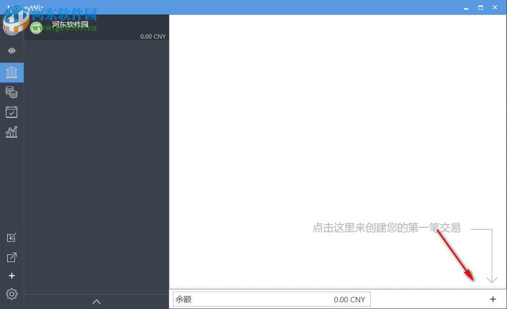Click the export/share icon in sidebar
This screenshot has width=507, height=309.
click(12, 257)
